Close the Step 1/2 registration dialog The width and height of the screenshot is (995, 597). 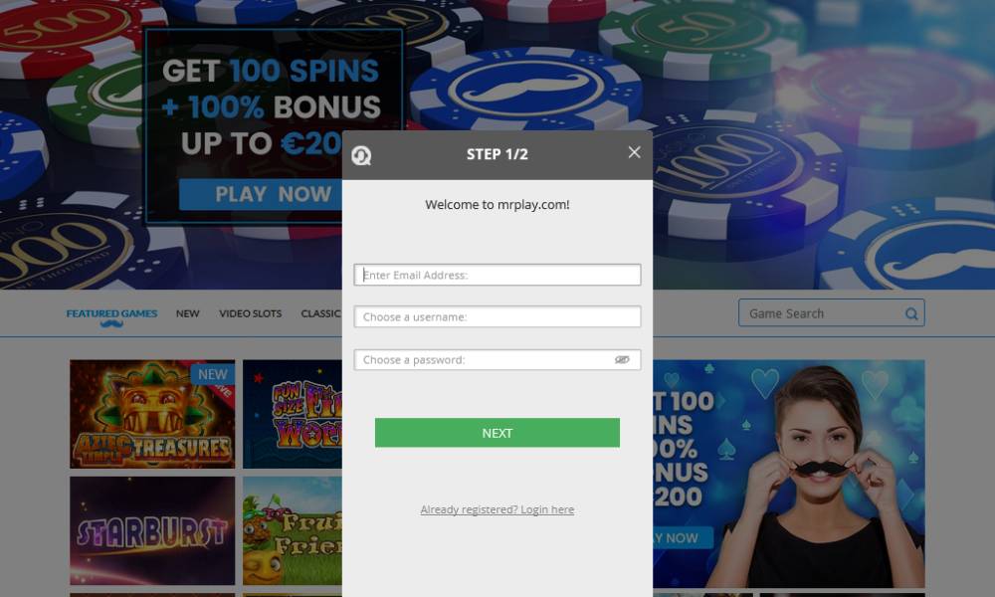(x=634, y=152)
